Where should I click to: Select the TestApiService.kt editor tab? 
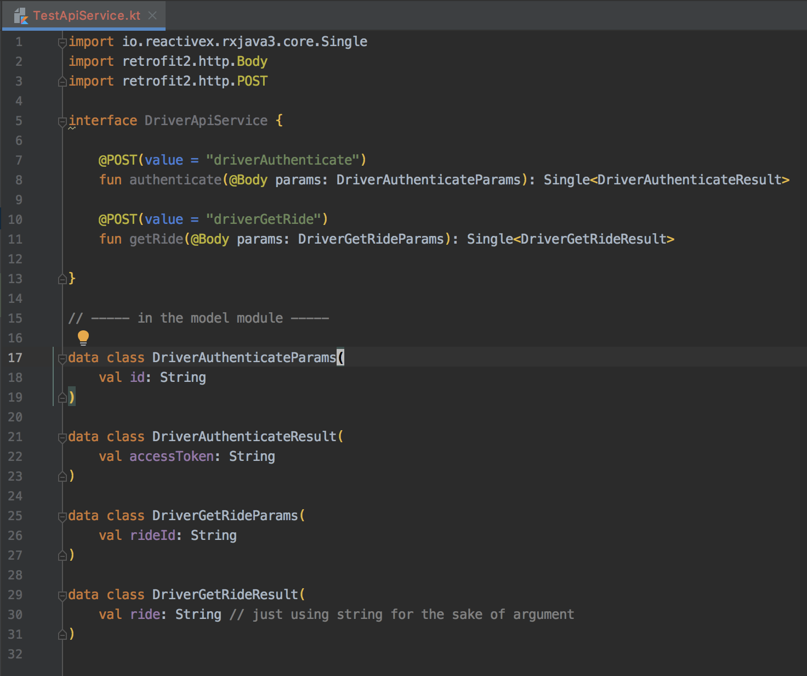pos(84,15)
